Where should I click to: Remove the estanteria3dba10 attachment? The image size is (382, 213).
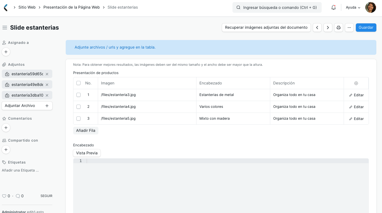coord(47,95)
